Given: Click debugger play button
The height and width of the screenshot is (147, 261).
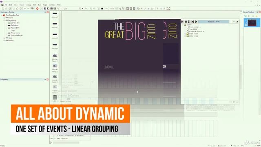Looking at the screenshot, I should click(196, 22).
